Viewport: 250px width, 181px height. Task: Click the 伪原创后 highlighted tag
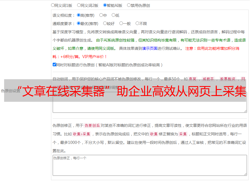(92, 125)
